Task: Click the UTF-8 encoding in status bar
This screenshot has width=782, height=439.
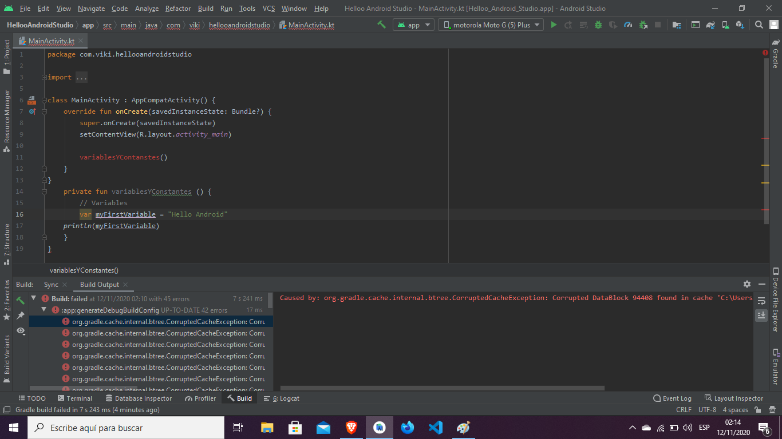Action: 707,410
